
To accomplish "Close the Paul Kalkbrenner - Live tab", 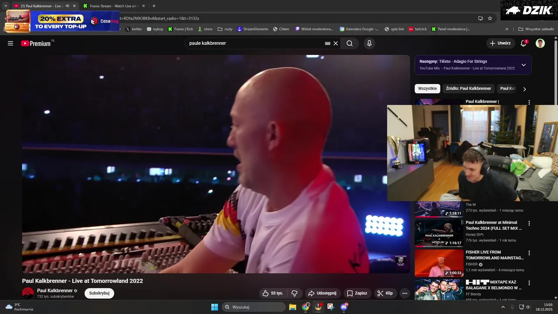I will (x=74, y=6).
